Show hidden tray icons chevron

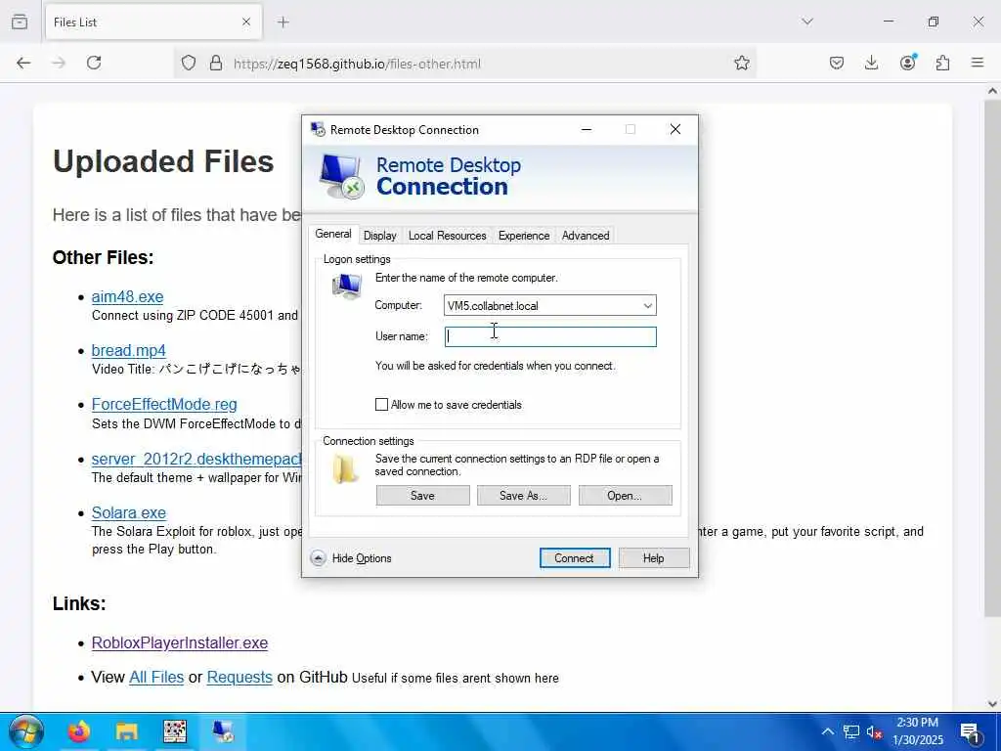pos(827,731)
